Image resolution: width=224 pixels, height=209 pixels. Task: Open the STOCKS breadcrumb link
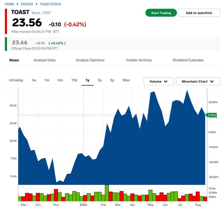coord(27,4)
